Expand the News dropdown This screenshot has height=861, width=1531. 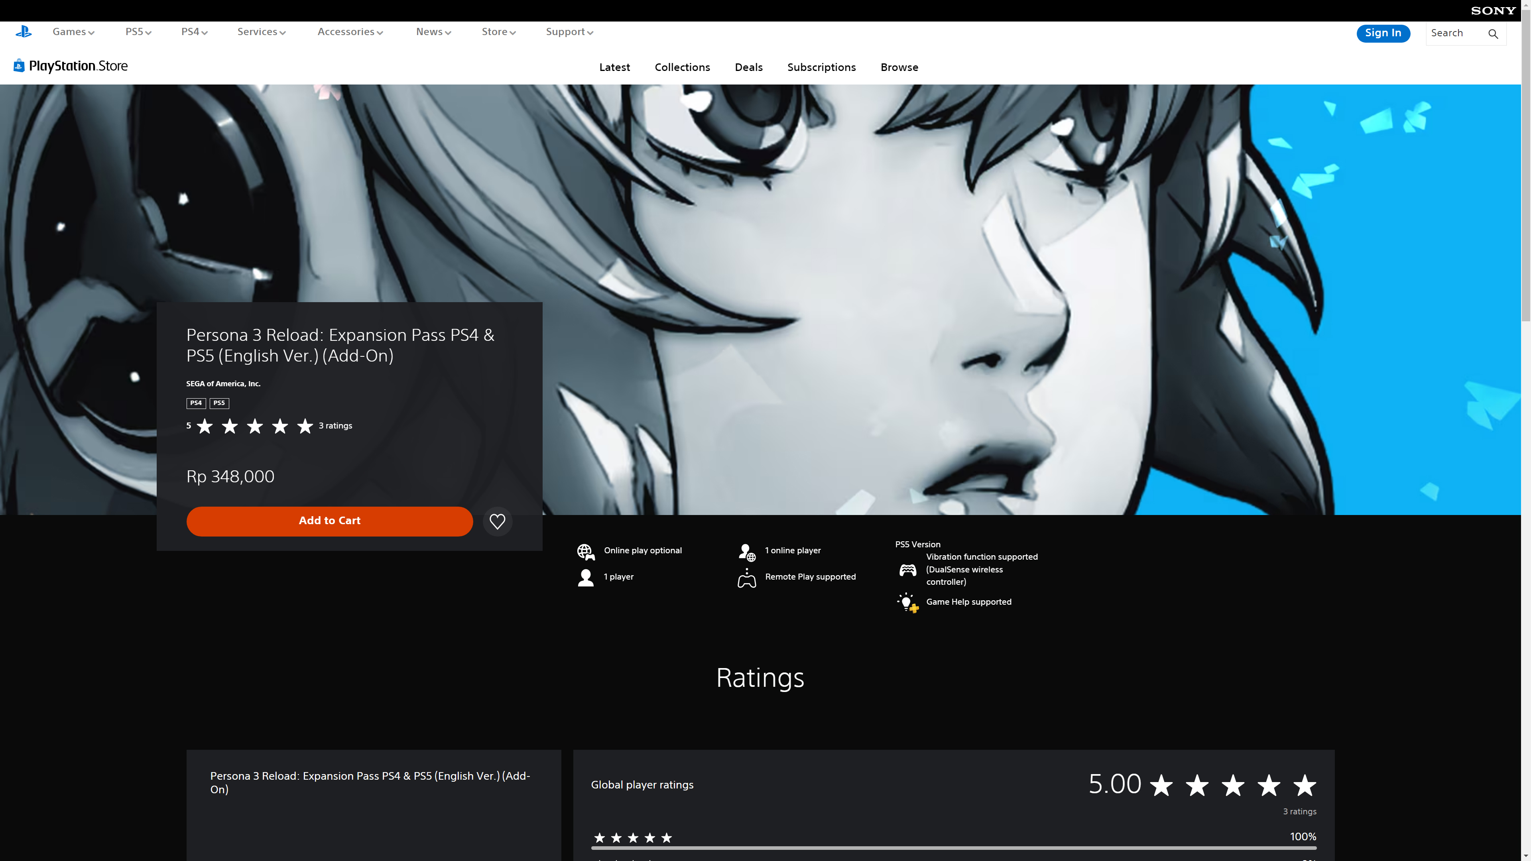coord(433,32)
